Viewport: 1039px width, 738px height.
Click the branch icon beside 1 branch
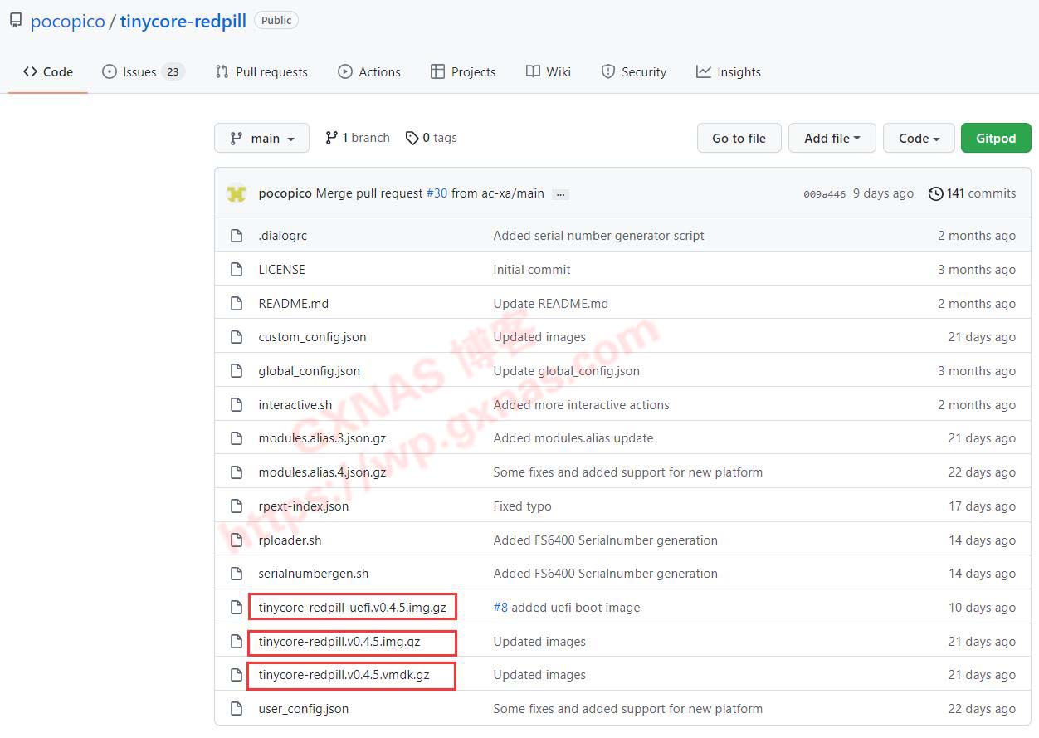click(332, 138)
